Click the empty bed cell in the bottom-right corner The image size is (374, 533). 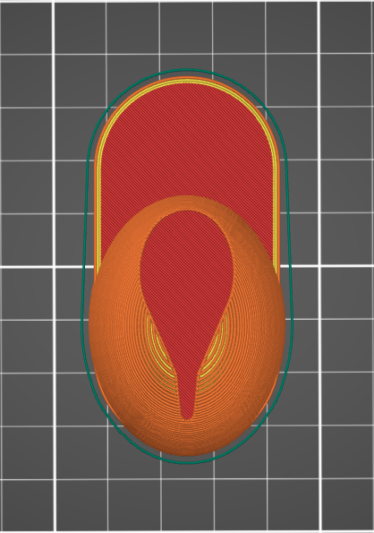tap(347, 505)
